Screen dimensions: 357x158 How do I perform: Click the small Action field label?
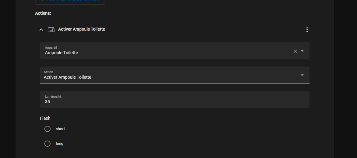(x=48, y=72)
